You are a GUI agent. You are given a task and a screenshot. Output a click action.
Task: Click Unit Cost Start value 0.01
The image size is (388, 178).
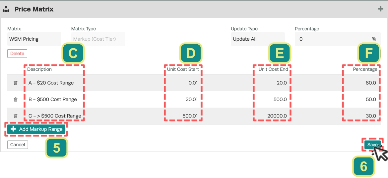pyautogui.click(x=193, y=83)
